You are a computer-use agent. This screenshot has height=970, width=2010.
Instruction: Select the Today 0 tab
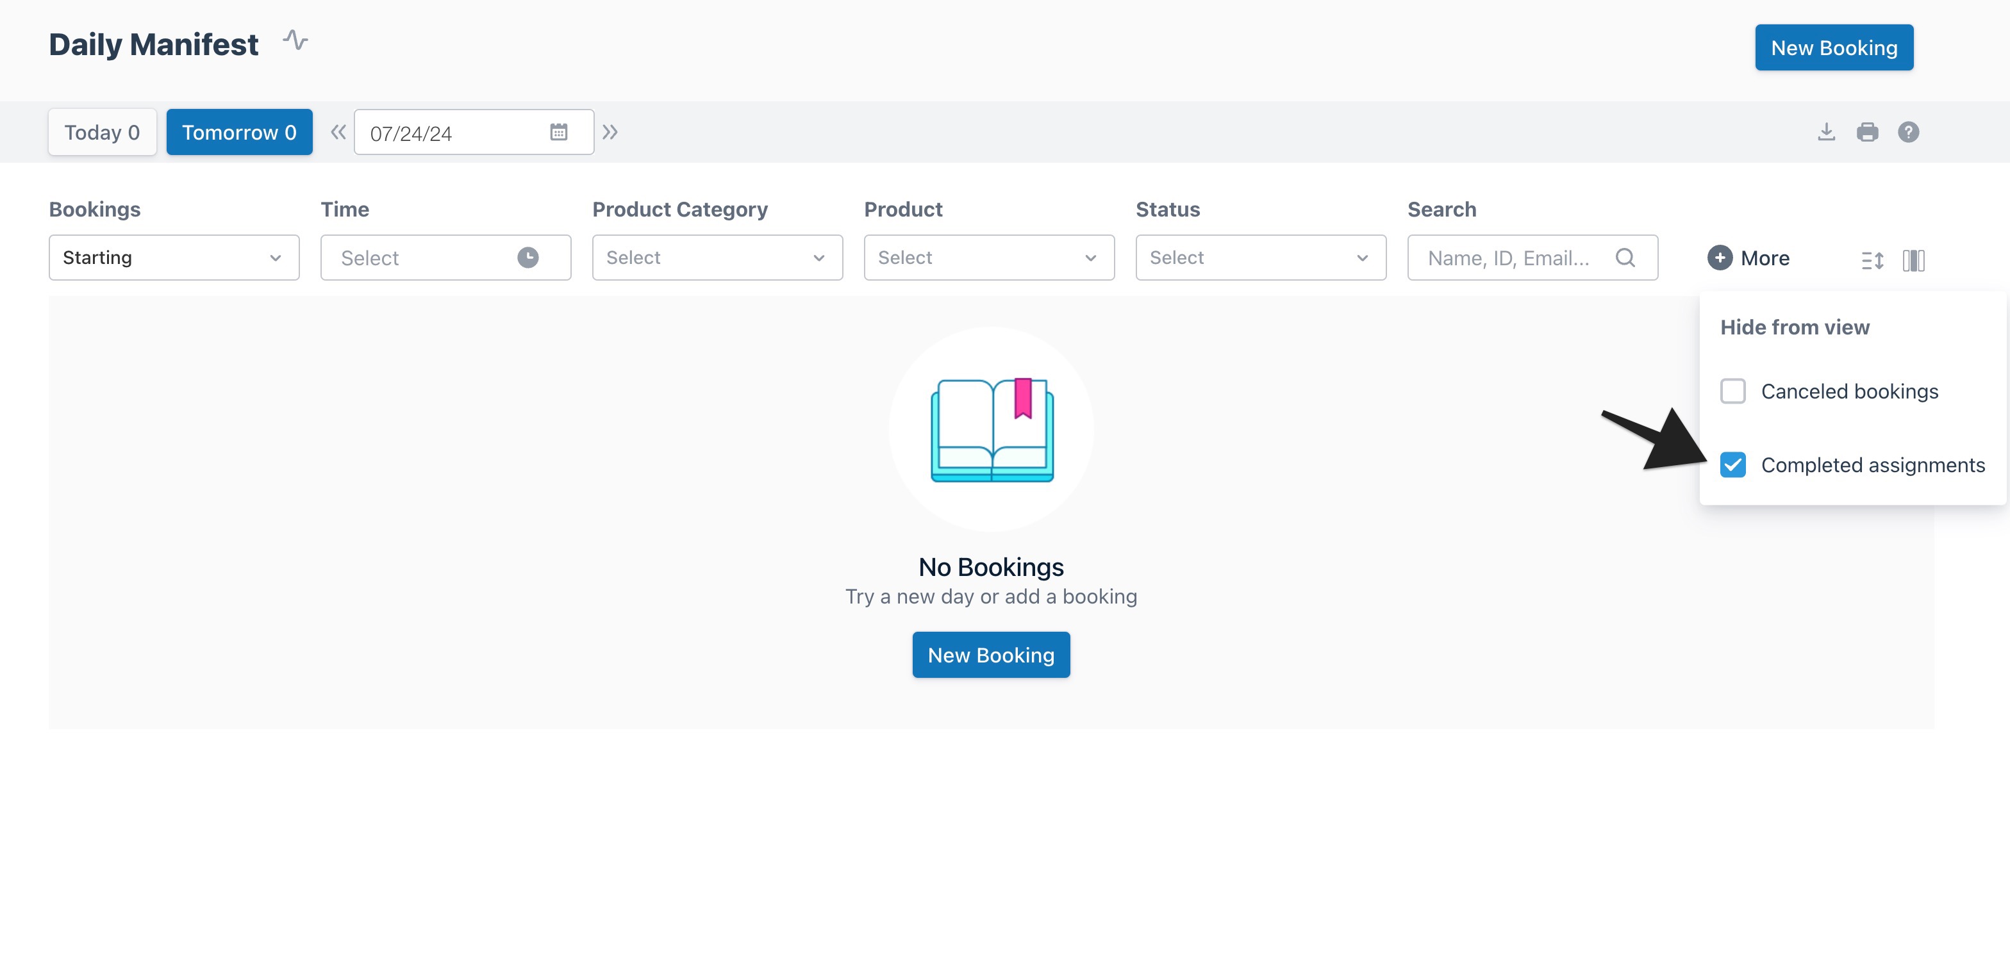102,132
